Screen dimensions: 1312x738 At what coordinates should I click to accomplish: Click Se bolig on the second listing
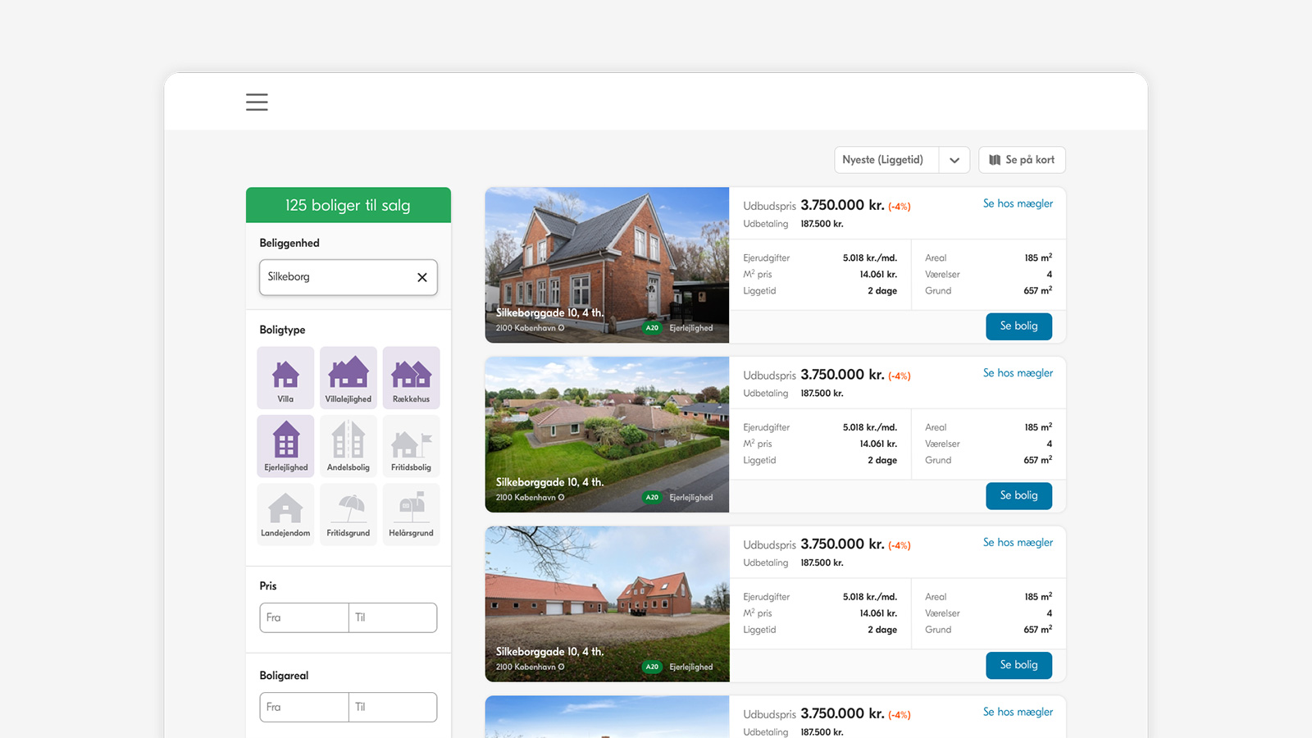pos(1018,496)
